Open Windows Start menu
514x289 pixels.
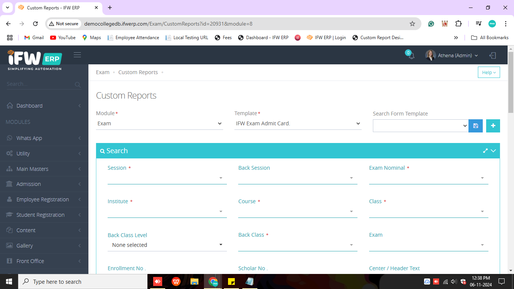point(9,281)
